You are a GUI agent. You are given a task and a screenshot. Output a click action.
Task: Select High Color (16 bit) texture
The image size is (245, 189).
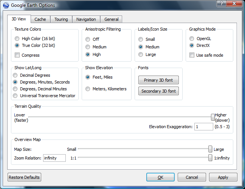click(x=35, y=39)
